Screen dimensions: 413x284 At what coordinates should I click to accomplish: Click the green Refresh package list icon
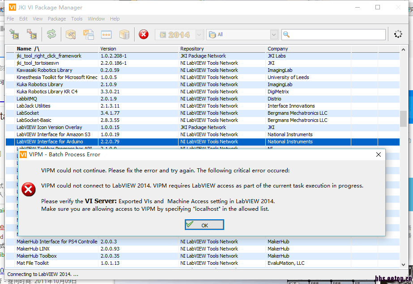coord(51,34)
